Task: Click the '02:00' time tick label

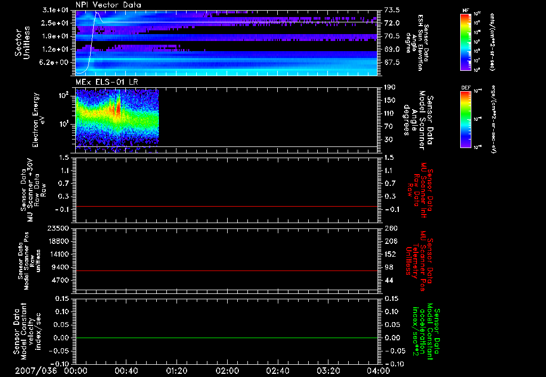Action: click(227, 371)
